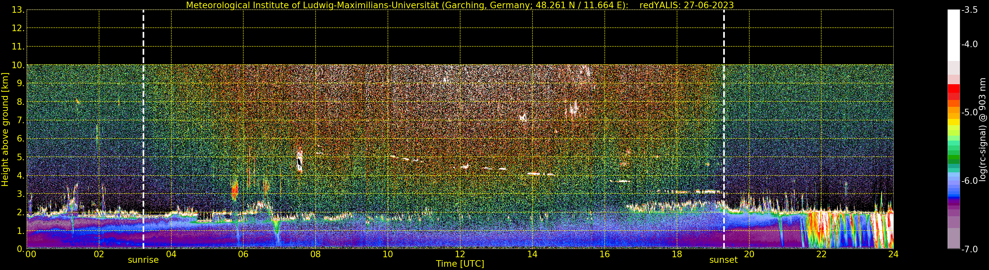Image resolution: width=989 pixels, height=270 pixels.
Task: Click the height axis tick '3.'
Action: (x=21, y=194)
